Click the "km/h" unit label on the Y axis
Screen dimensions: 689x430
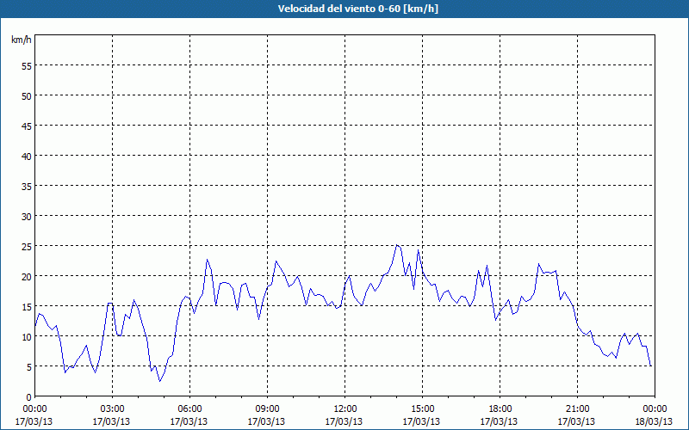(x=22, y=40)
